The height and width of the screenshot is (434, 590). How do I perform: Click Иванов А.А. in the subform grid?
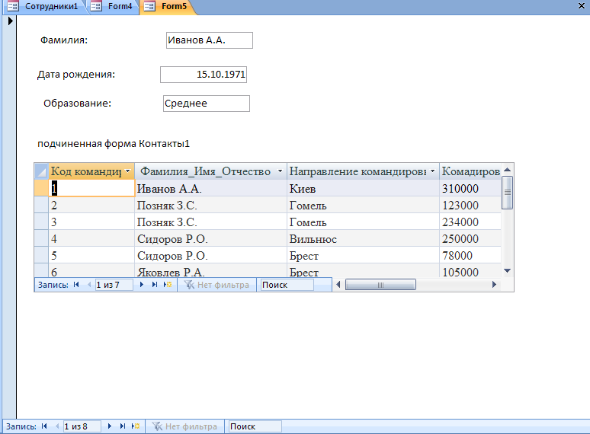coord(210,188)
